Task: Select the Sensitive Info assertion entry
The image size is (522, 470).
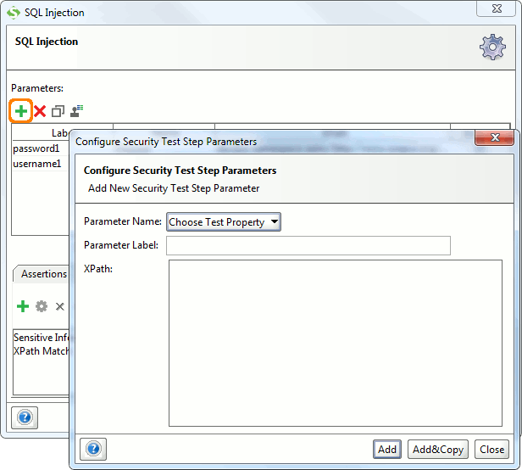Action: [x=41, y=338]
